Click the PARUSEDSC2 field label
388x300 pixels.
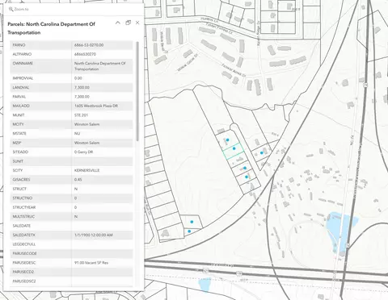24,281
